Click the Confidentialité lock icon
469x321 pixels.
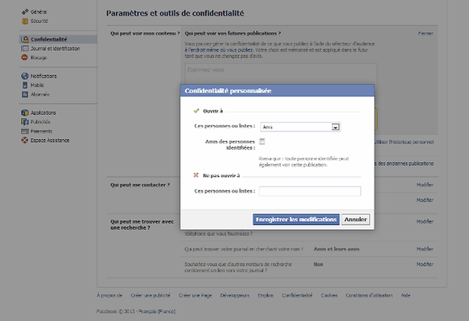25,39
